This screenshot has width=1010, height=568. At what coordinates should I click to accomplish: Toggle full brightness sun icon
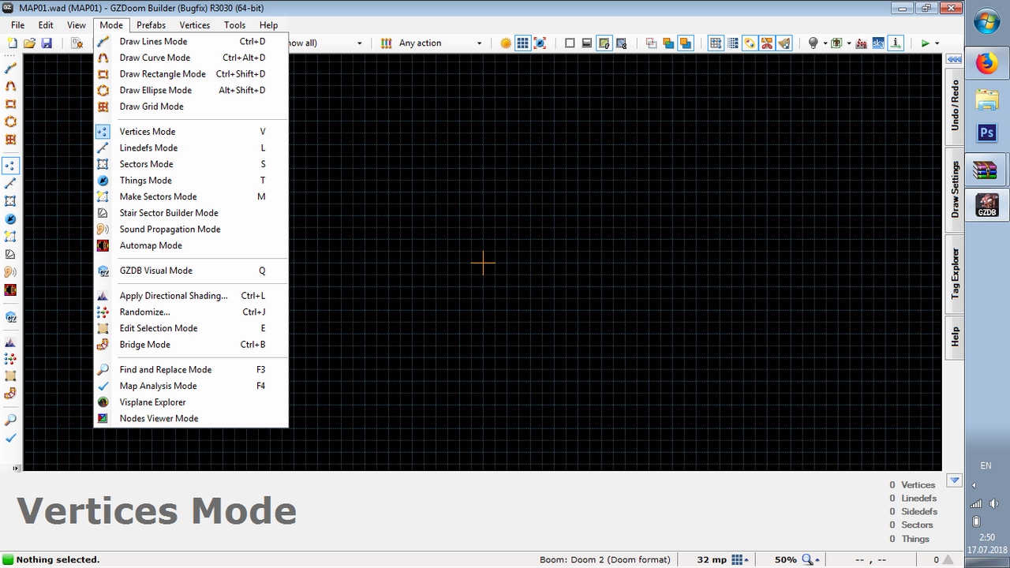(506, 43)
